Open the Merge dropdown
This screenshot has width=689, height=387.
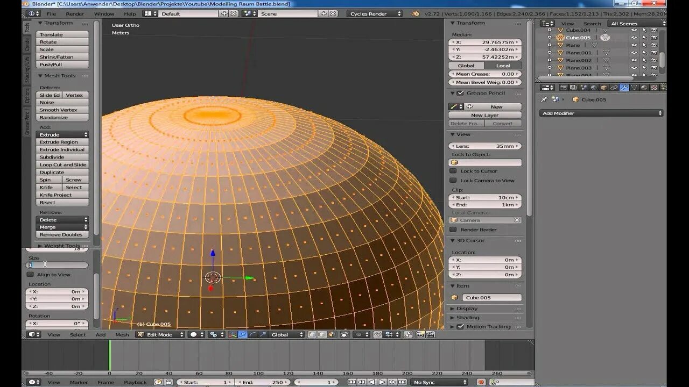62,227
